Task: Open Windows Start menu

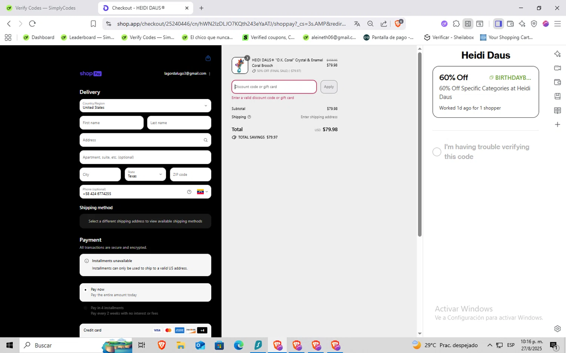Action: (9, 345)
